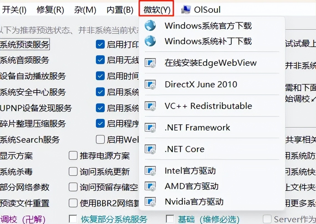Click the computer icon next to OlSoul

point(186,9)
